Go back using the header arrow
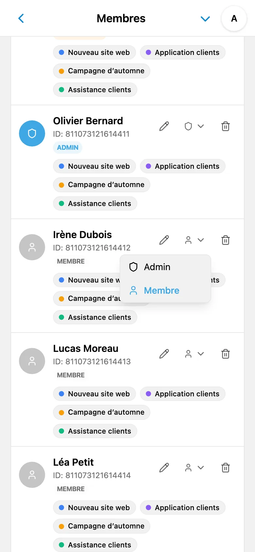Viewport: 255px width, 552px height. (x=21, y=18)
